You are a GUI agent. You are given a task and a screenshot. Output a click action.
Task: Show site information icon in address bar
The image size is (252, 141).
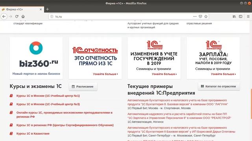click(52, 16)
